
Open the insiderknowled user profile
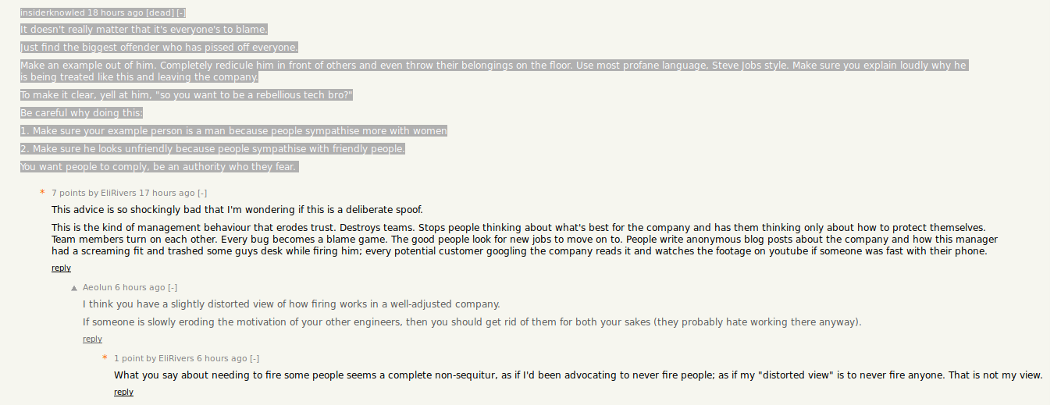pyautogui.click(x=52, y=13)
